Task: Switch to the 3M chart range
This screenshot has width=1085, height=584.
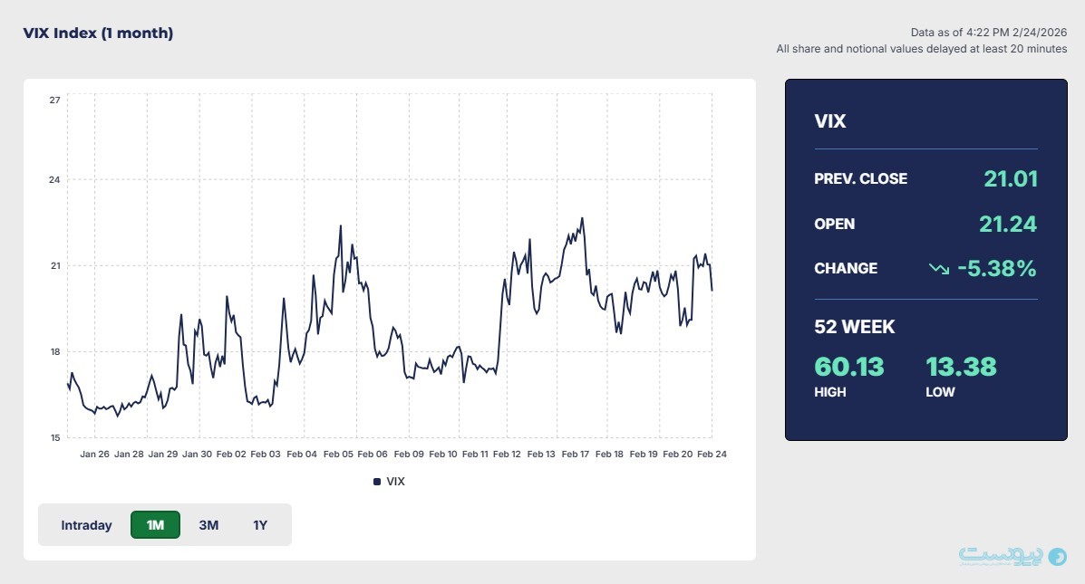Action: click(208, 525)
